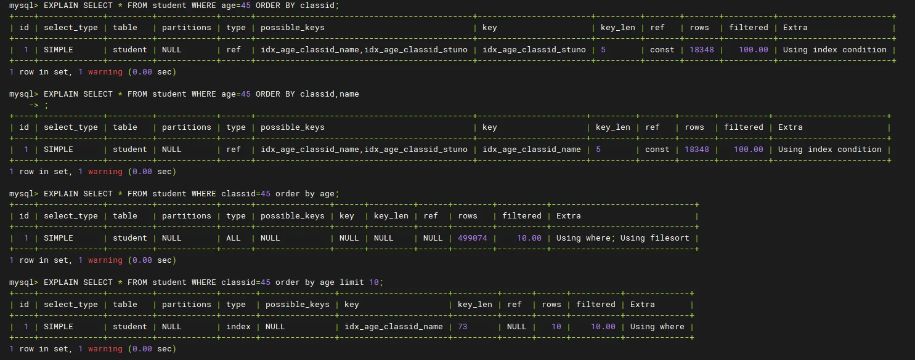This screenshot has width=915, height=360.
Task: Click the "const" ref value in second result
Action: [x=657, y=150]
